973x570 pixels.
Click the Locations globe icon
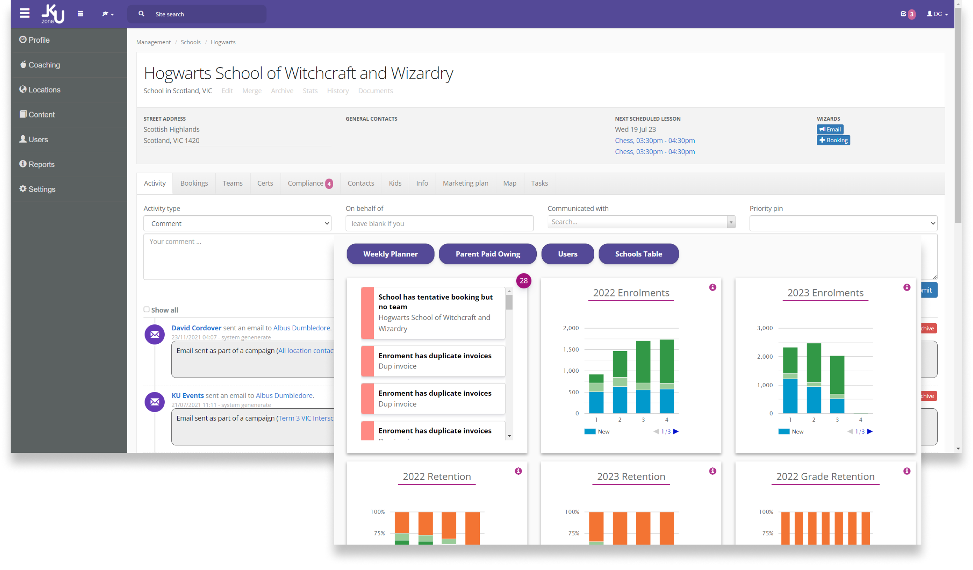[23, 89]
